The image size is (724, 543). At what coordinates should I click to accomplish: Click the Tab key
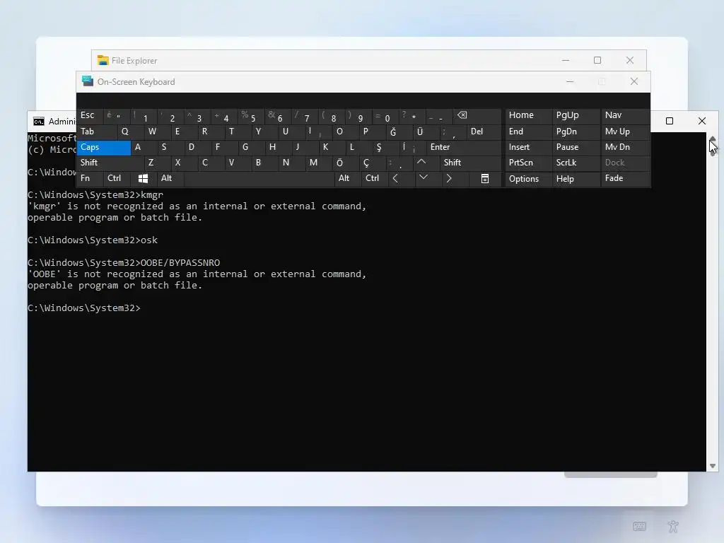point(96,132)
